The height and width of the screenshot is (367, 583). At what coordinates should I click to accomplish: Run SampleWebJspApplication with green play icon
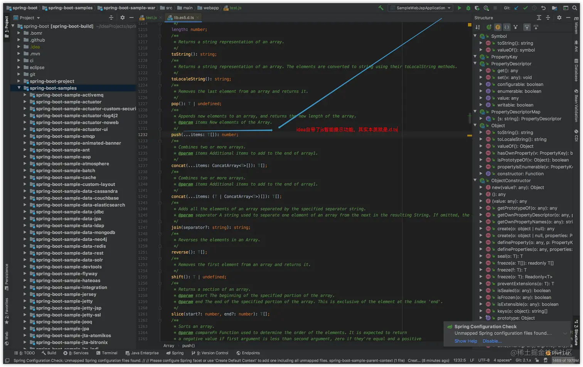(x=459, y=8)
